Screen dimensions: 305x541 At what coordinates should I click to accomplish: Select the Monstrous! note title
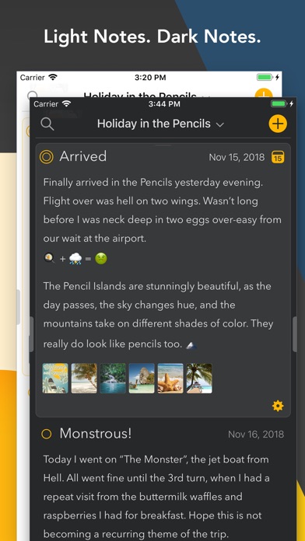point(96,434)
